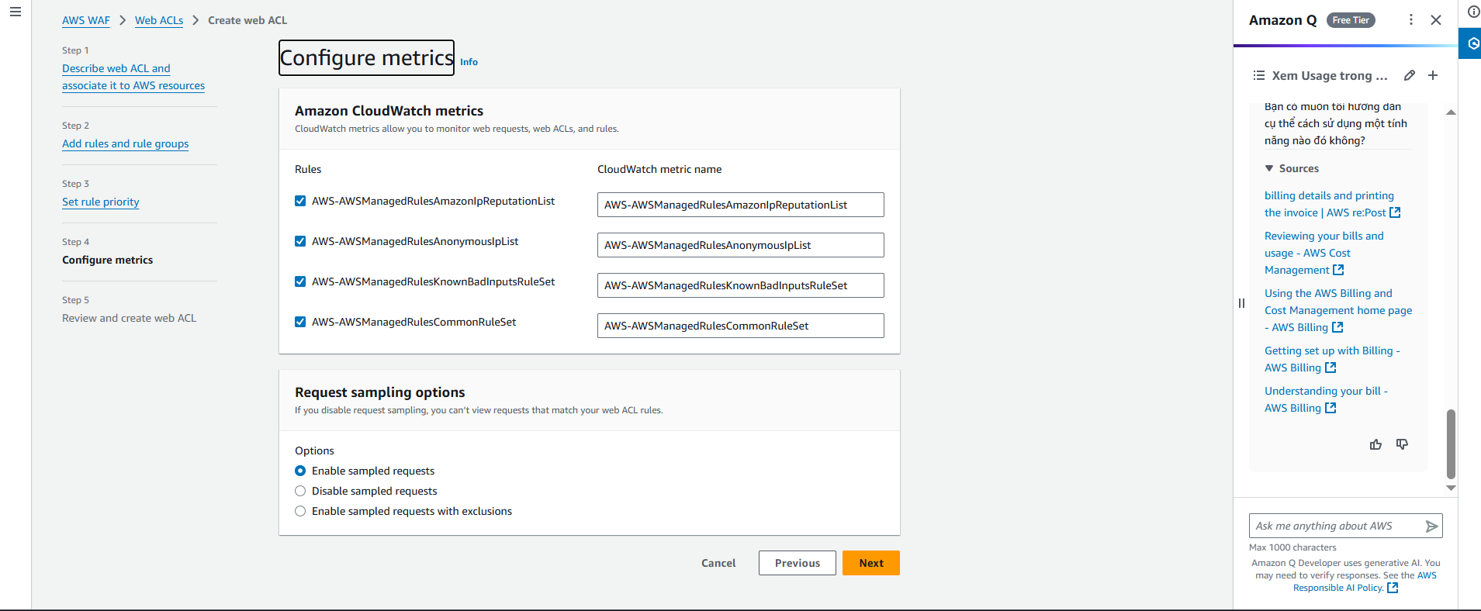This screenshot has height=611, width=1481.
Task: Click 'Configure metrics' current step text
Action: (108, 260)
